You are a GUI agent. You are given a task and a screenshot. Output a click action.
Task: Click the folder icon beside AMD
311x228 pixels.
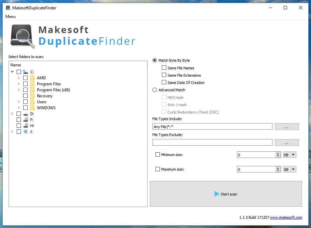pyautogui.click(x=32, y=78)
